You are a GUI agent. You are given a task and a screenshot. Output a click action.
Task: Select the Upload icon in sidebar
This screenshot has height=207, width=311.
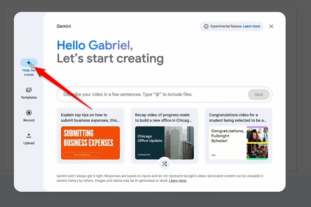click(x=29, y=136)
